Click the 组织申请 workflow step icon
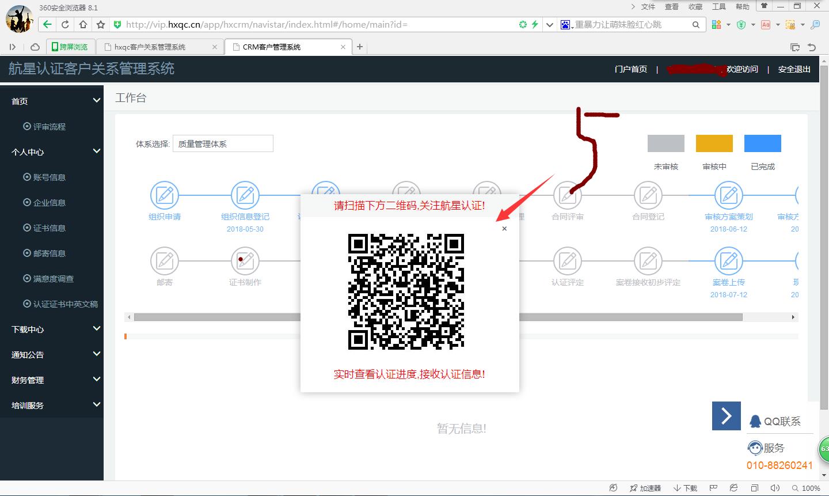The height and width of the screenshot is (496, 829). 165,195
